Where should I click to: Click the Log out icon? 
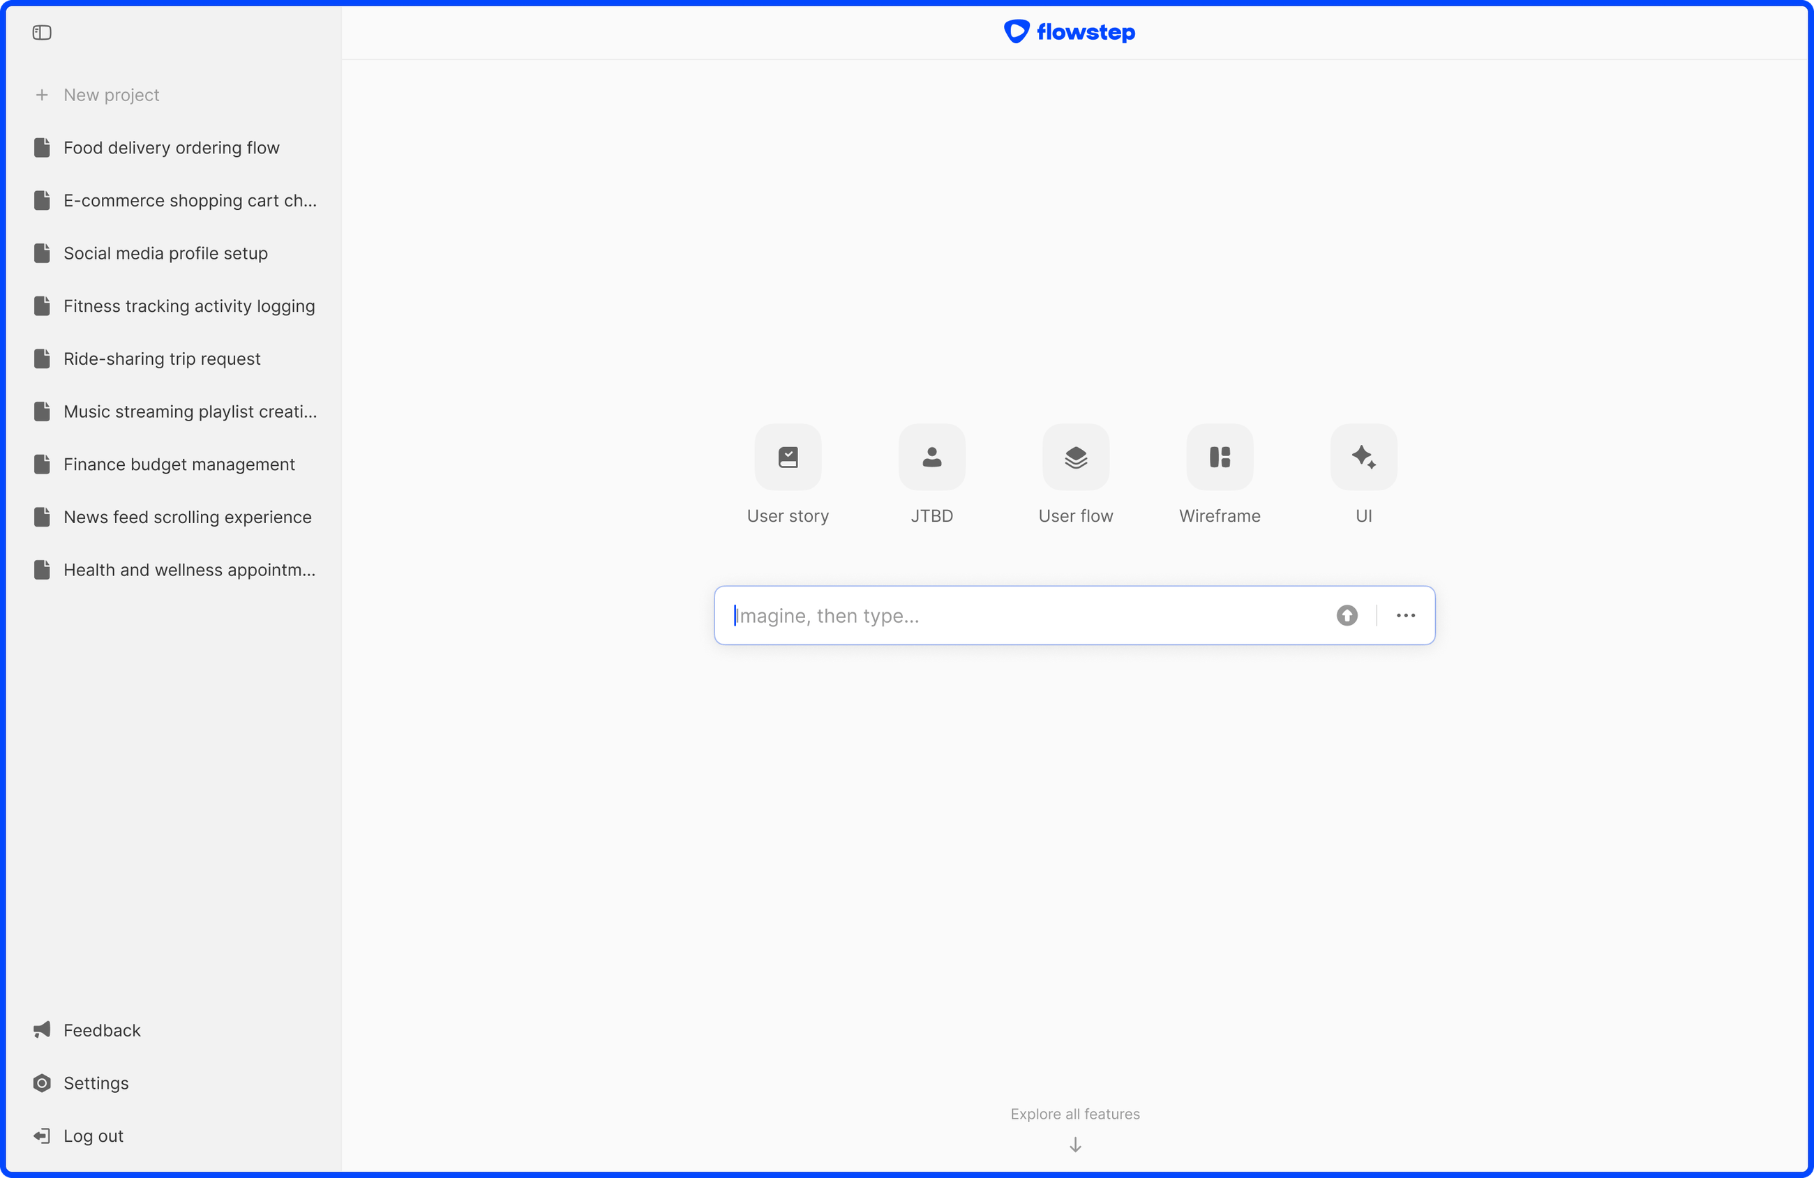[x=43, y=1135]
